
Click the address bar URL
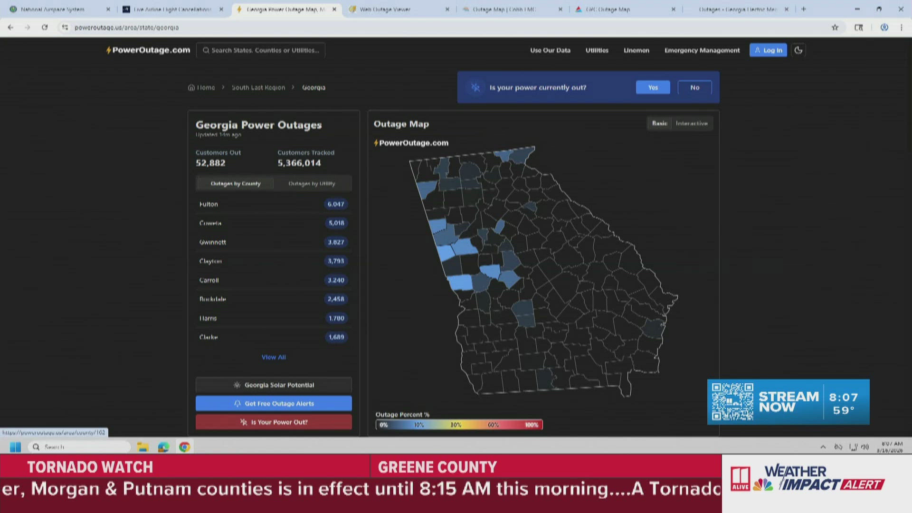[x=126, y=28]
